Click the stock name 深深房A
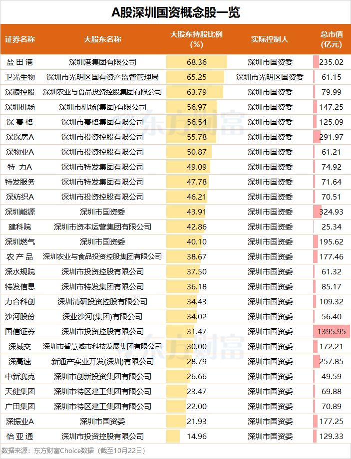 point(20,137)
